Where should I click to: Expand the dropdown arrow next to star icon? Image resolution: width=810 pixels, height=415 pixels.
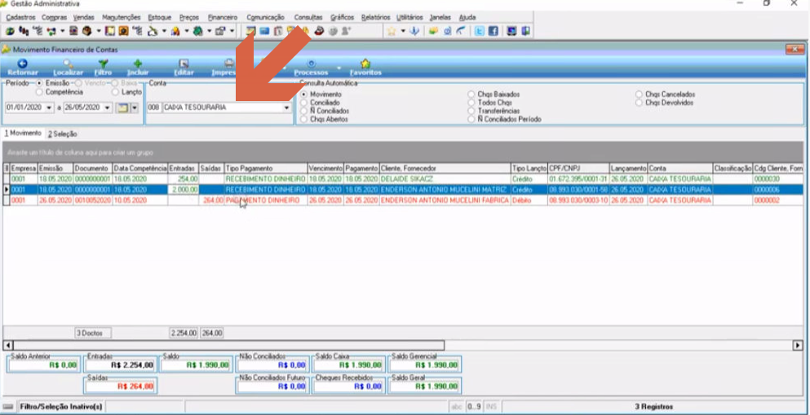403,31
